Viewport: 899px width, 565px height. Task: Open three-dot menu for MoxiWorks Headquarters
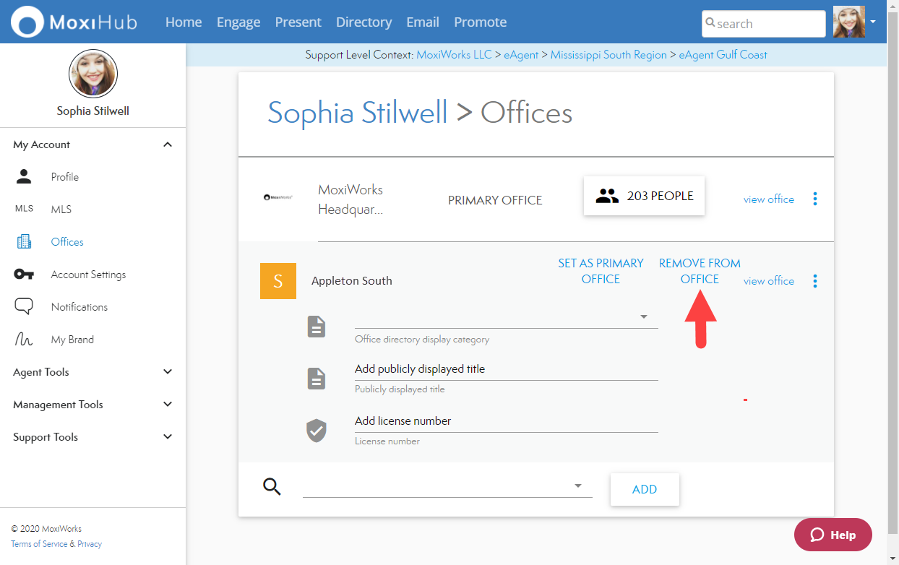[815, 199]
